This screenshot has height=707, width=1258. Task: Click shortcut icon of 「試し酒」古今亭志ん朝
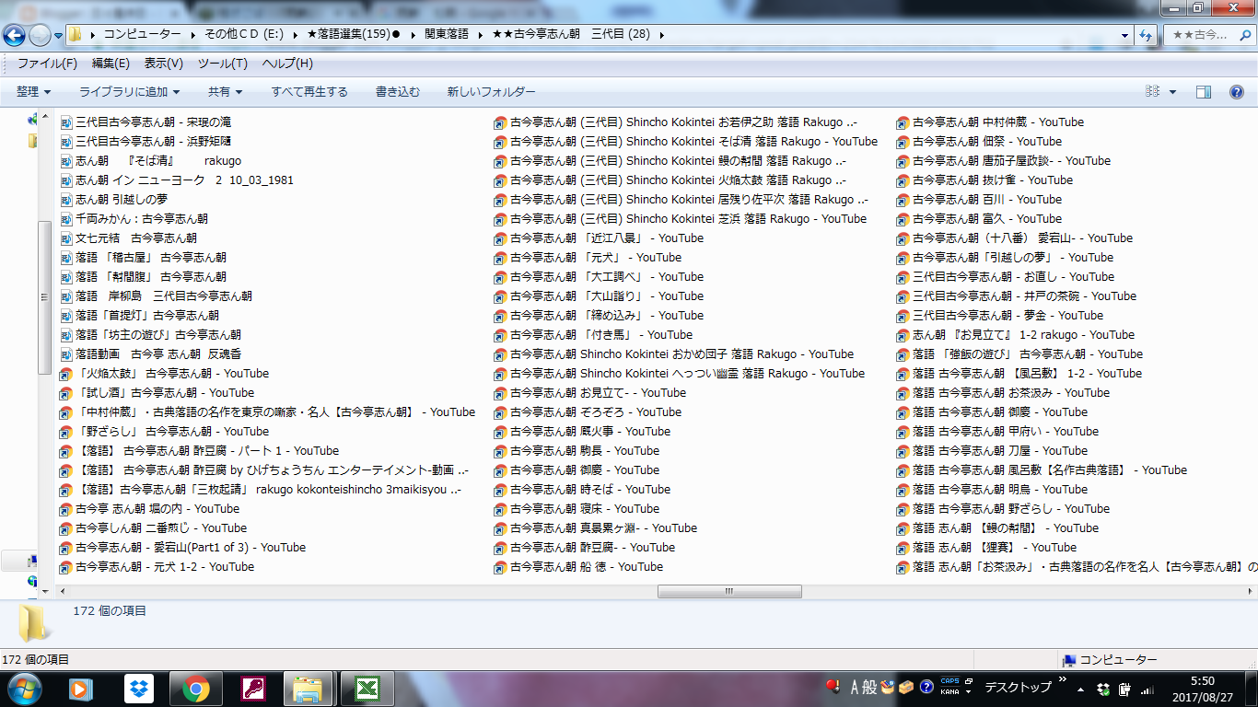66,393
